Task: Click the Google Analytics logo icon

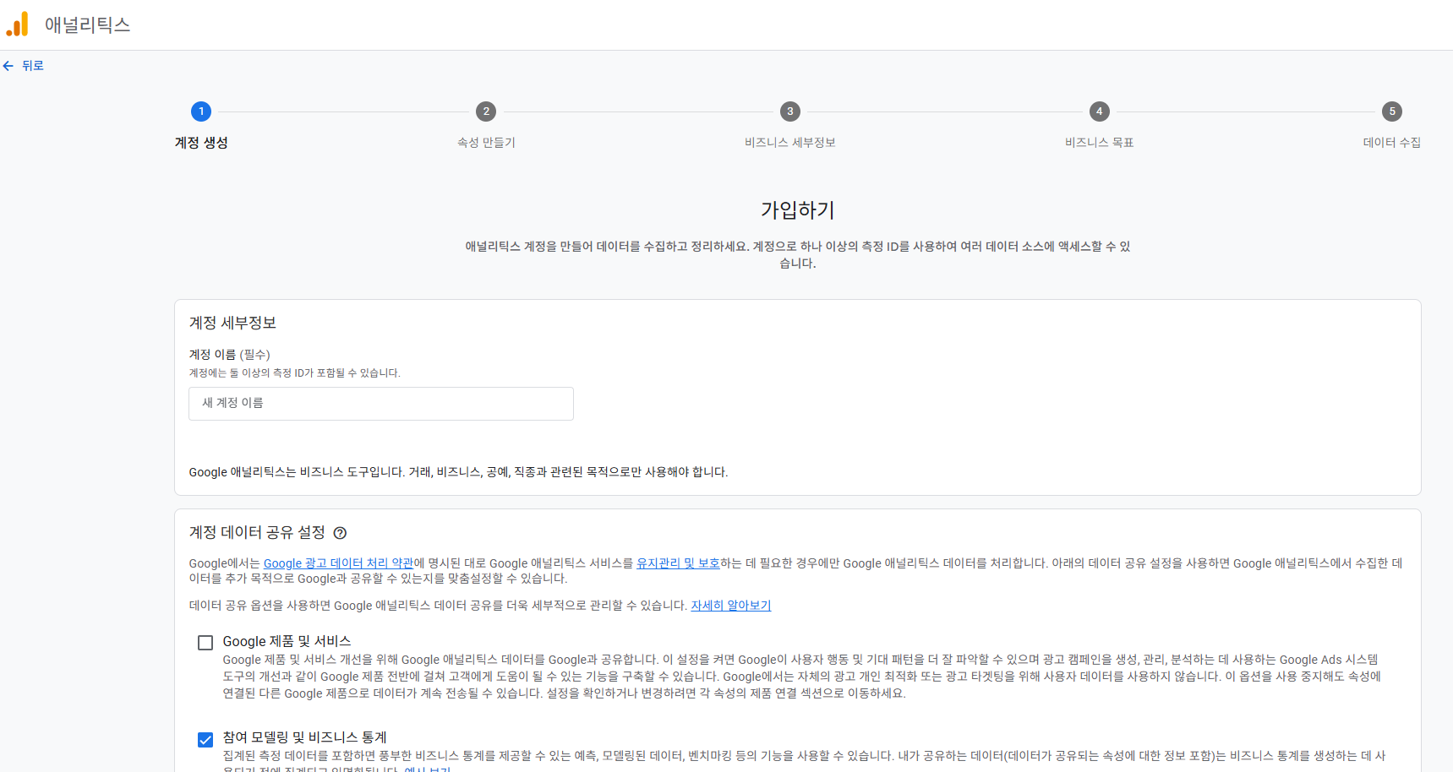Action: click(x=18, y=24)
